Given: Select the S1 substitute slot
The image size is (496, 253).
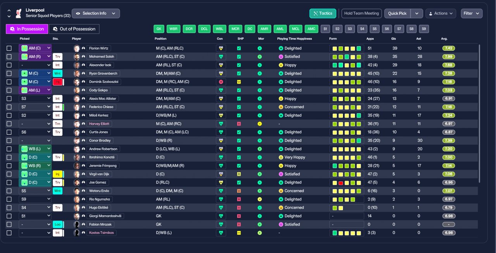Looking at the screenshot, I should (x=325, y=29).
